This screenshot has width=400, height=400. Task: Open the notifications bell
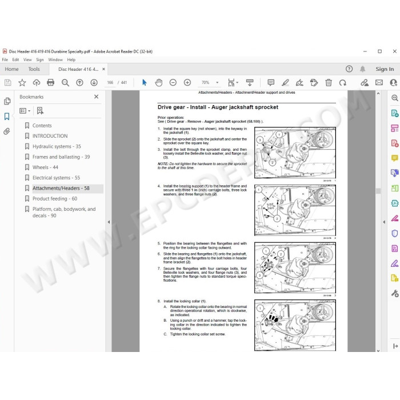362,69
